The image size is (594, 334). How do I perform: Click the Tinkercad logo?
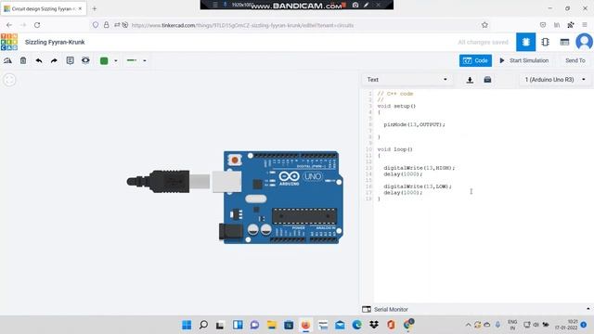click(x=9, y=42)
